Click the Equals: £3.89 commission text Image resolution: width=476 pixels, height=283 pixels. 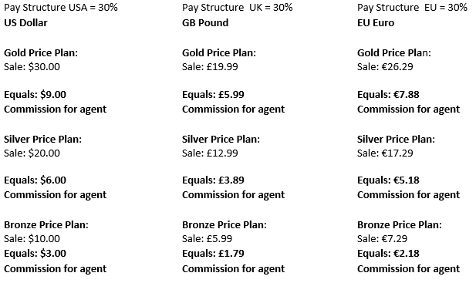pos(213,180)
